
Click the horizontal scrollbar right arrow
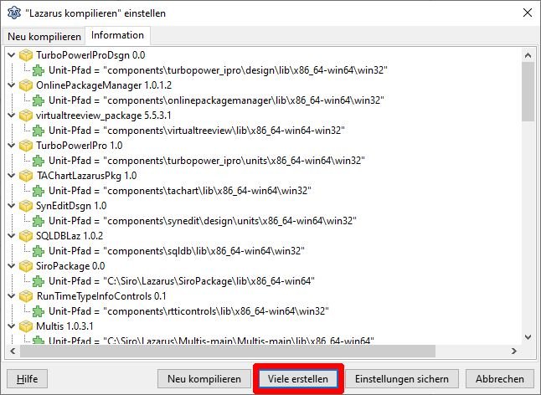pyautogui.click(x=514, y=351)
